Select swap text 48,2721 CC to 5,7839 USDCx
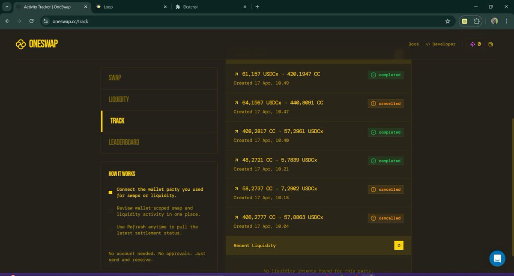The width and height of the screenshot is (514, 276). click(x=280, y=160)
